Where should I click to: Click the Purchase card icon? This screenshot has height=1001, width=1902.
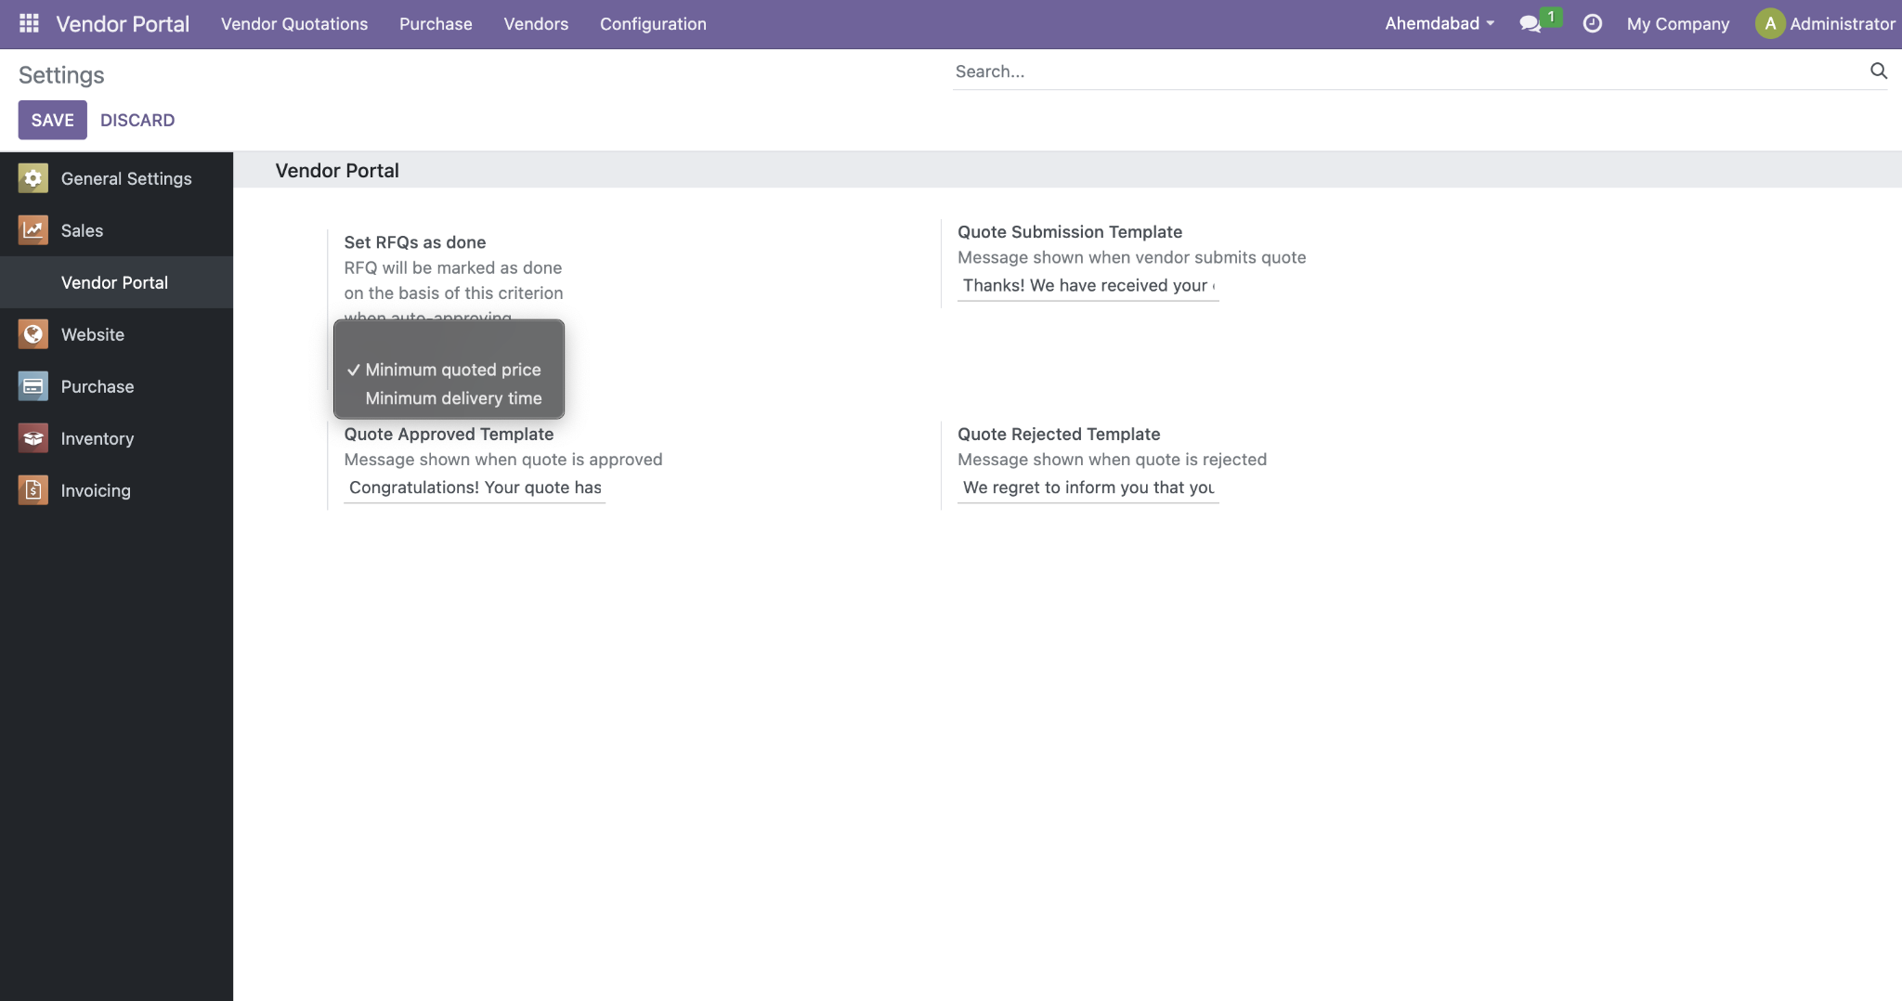pyautogui.click(x=33, y=386)
